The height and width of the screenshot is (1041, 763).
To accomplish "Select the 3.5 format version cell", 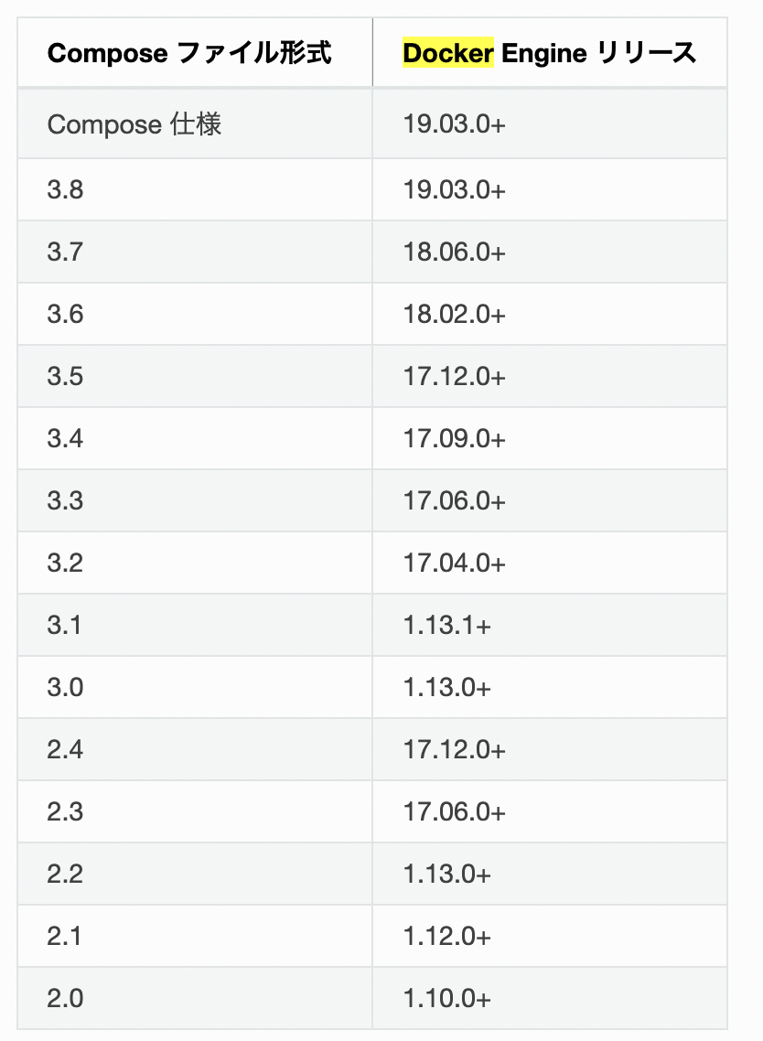I will (66, 377).
